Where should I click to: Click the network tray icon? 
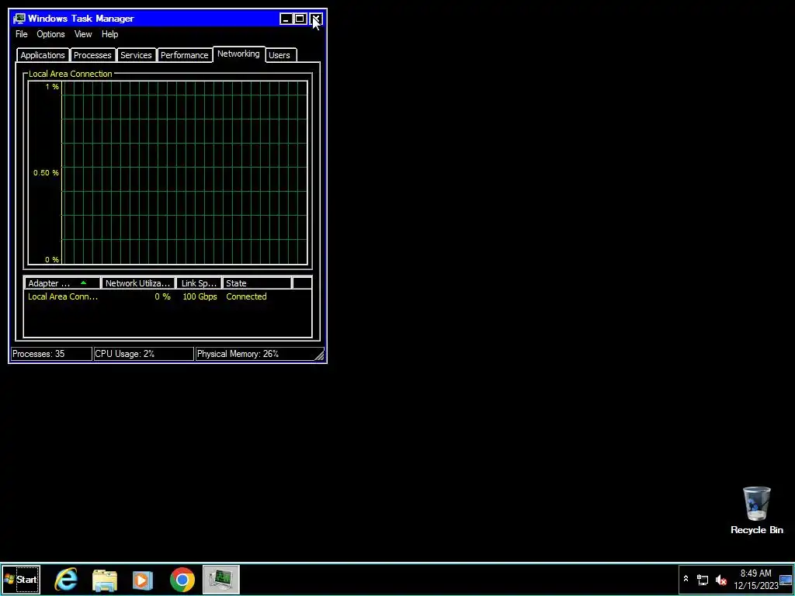click(703, 580)
